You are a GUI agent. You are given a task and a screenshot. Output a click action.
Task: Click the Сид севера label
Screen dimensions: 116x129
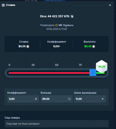click(12, 118)
